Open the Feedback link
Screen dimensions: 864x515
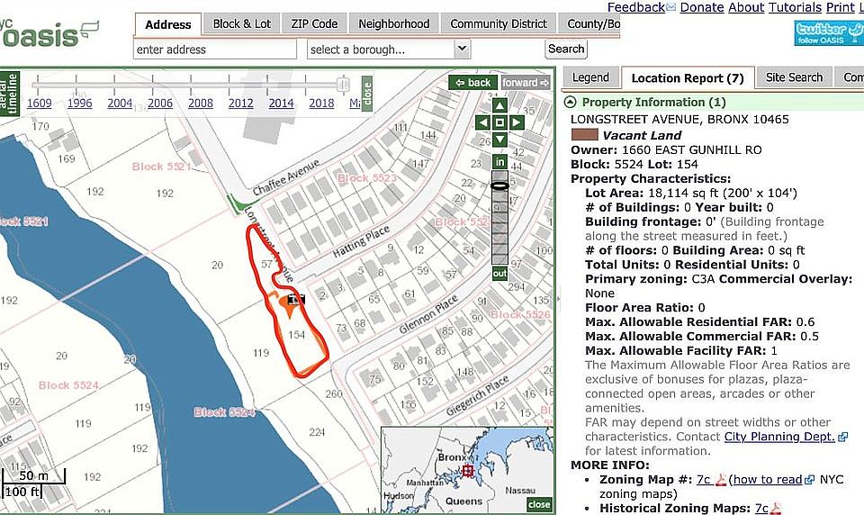click(x=636, y=7)
